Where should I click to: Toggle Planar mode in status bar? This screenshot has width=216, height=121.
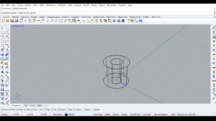tap(116, 114)
